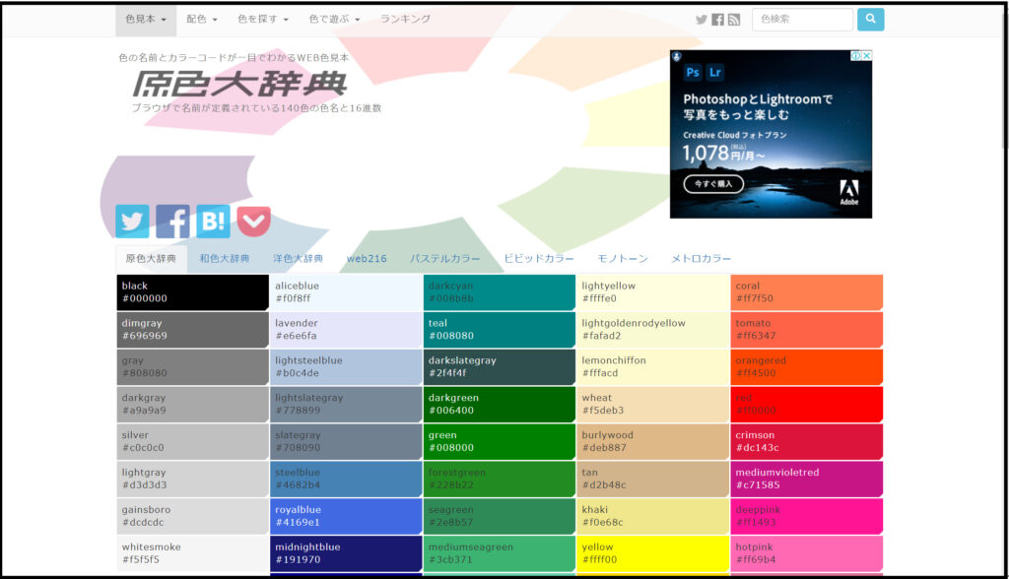Select the slategray #708090 swatch

coord(346,442)
